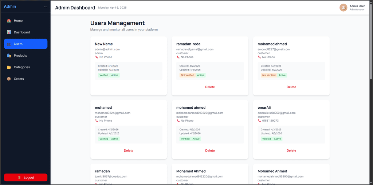Viewport: 373px width, 185px height.
Task: Click the Users icon in sidebar
Action: coord(9,44)
